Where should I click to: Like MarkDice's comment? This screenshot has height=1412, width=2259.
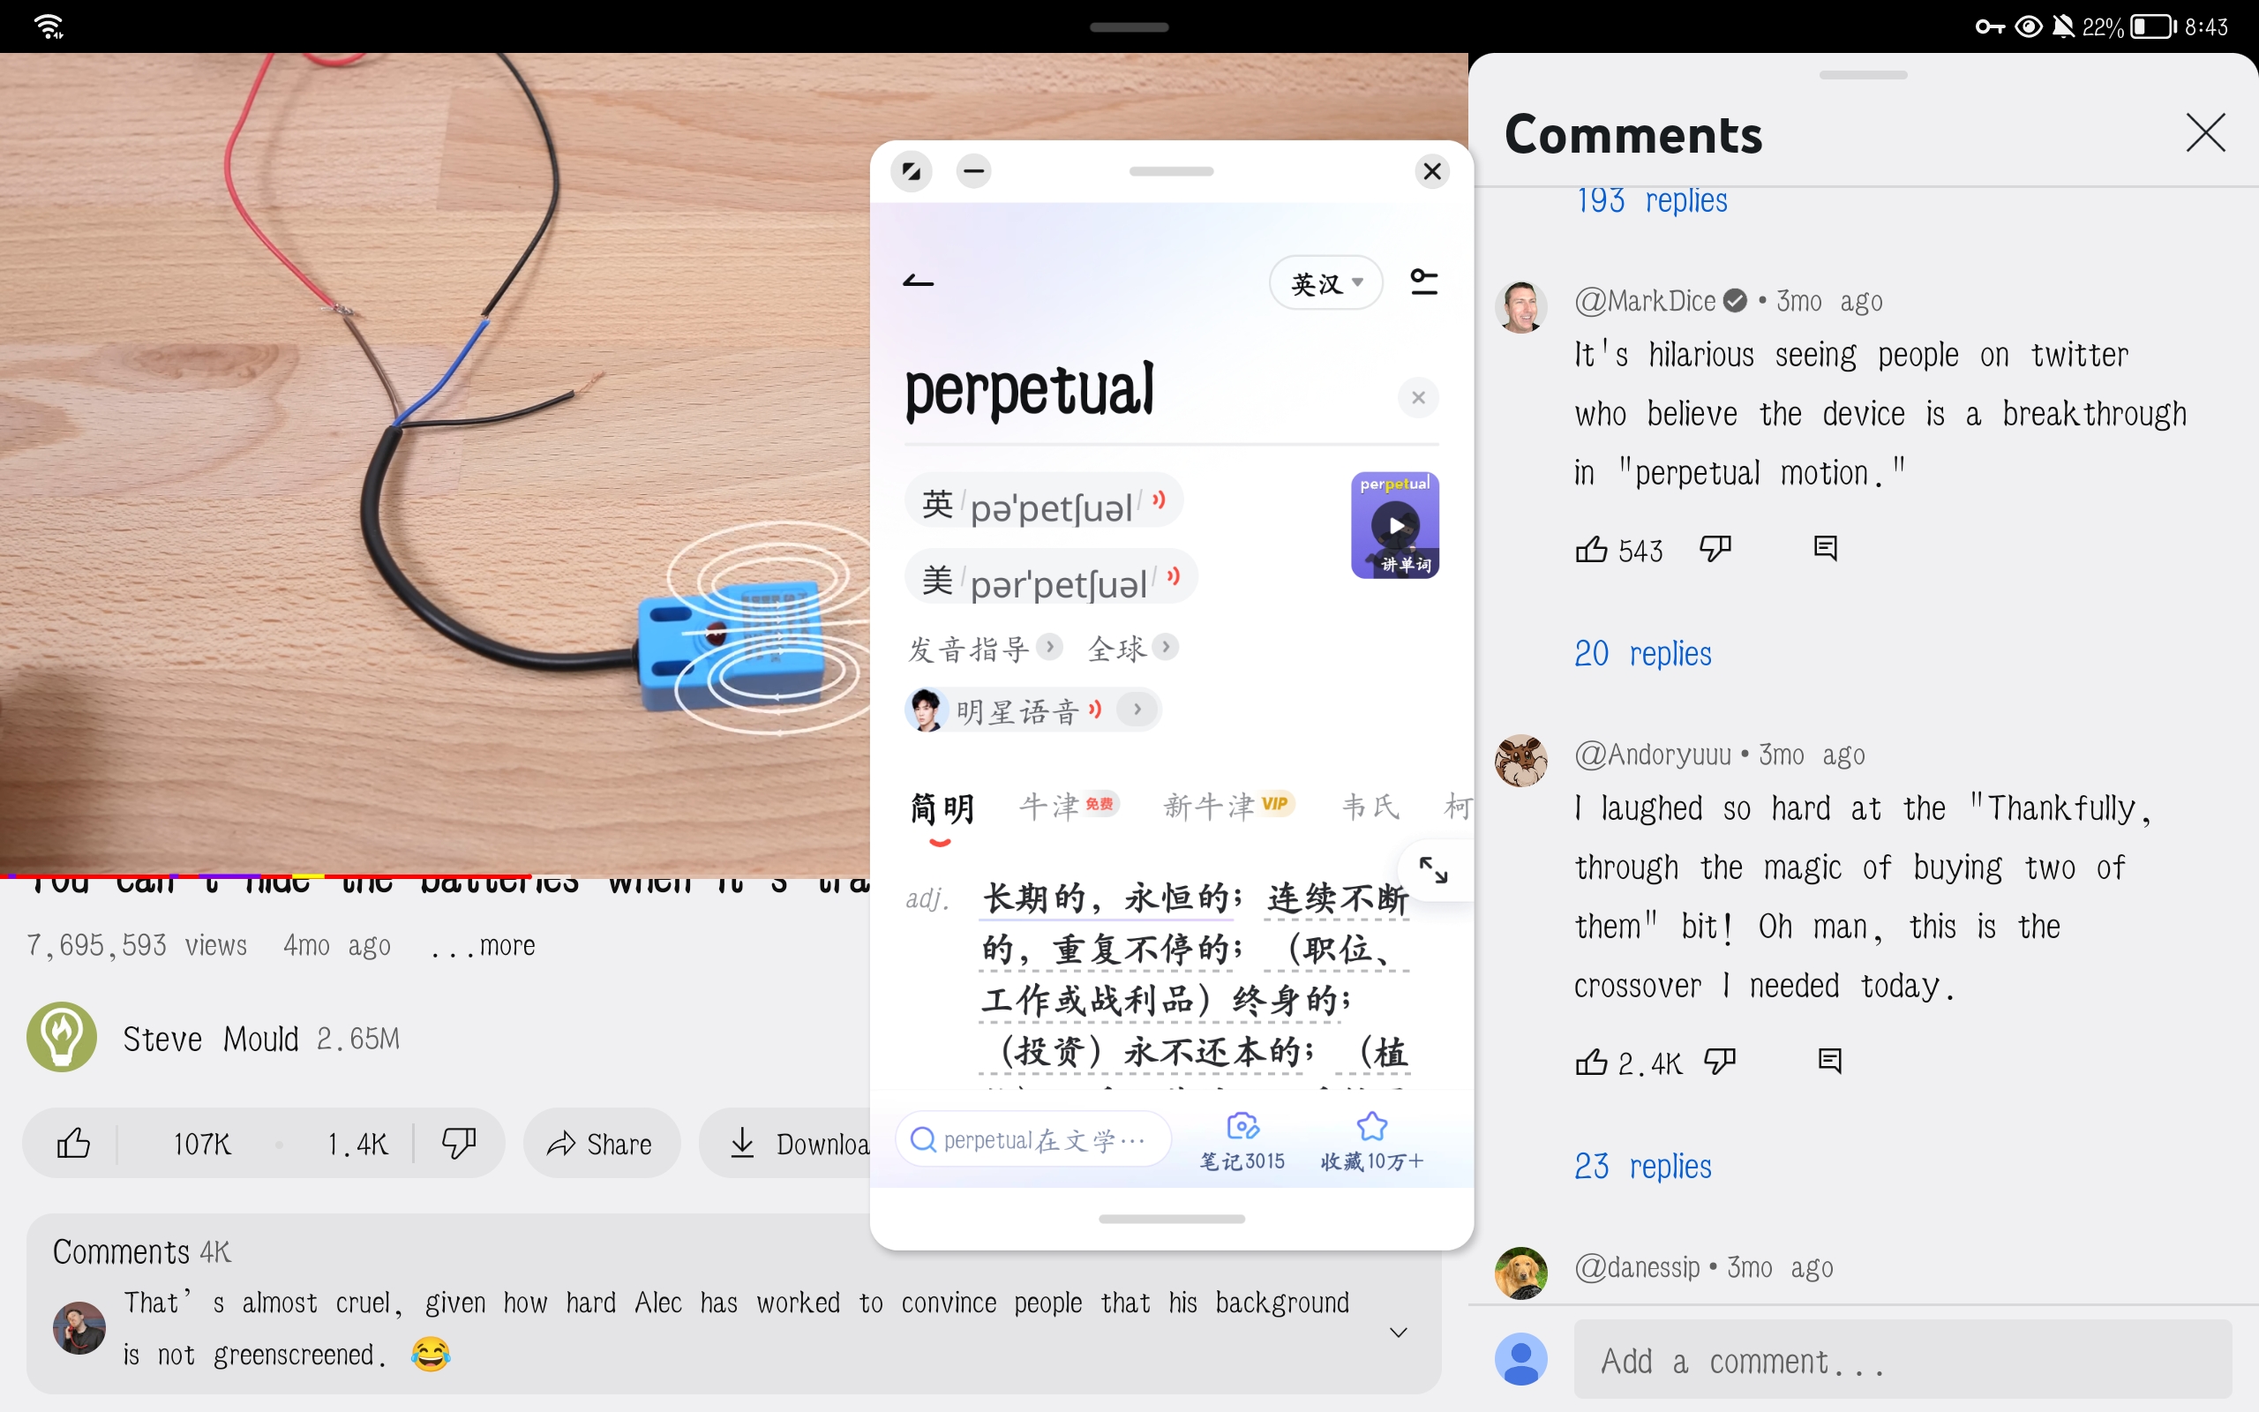click(x=1592, y=550)
